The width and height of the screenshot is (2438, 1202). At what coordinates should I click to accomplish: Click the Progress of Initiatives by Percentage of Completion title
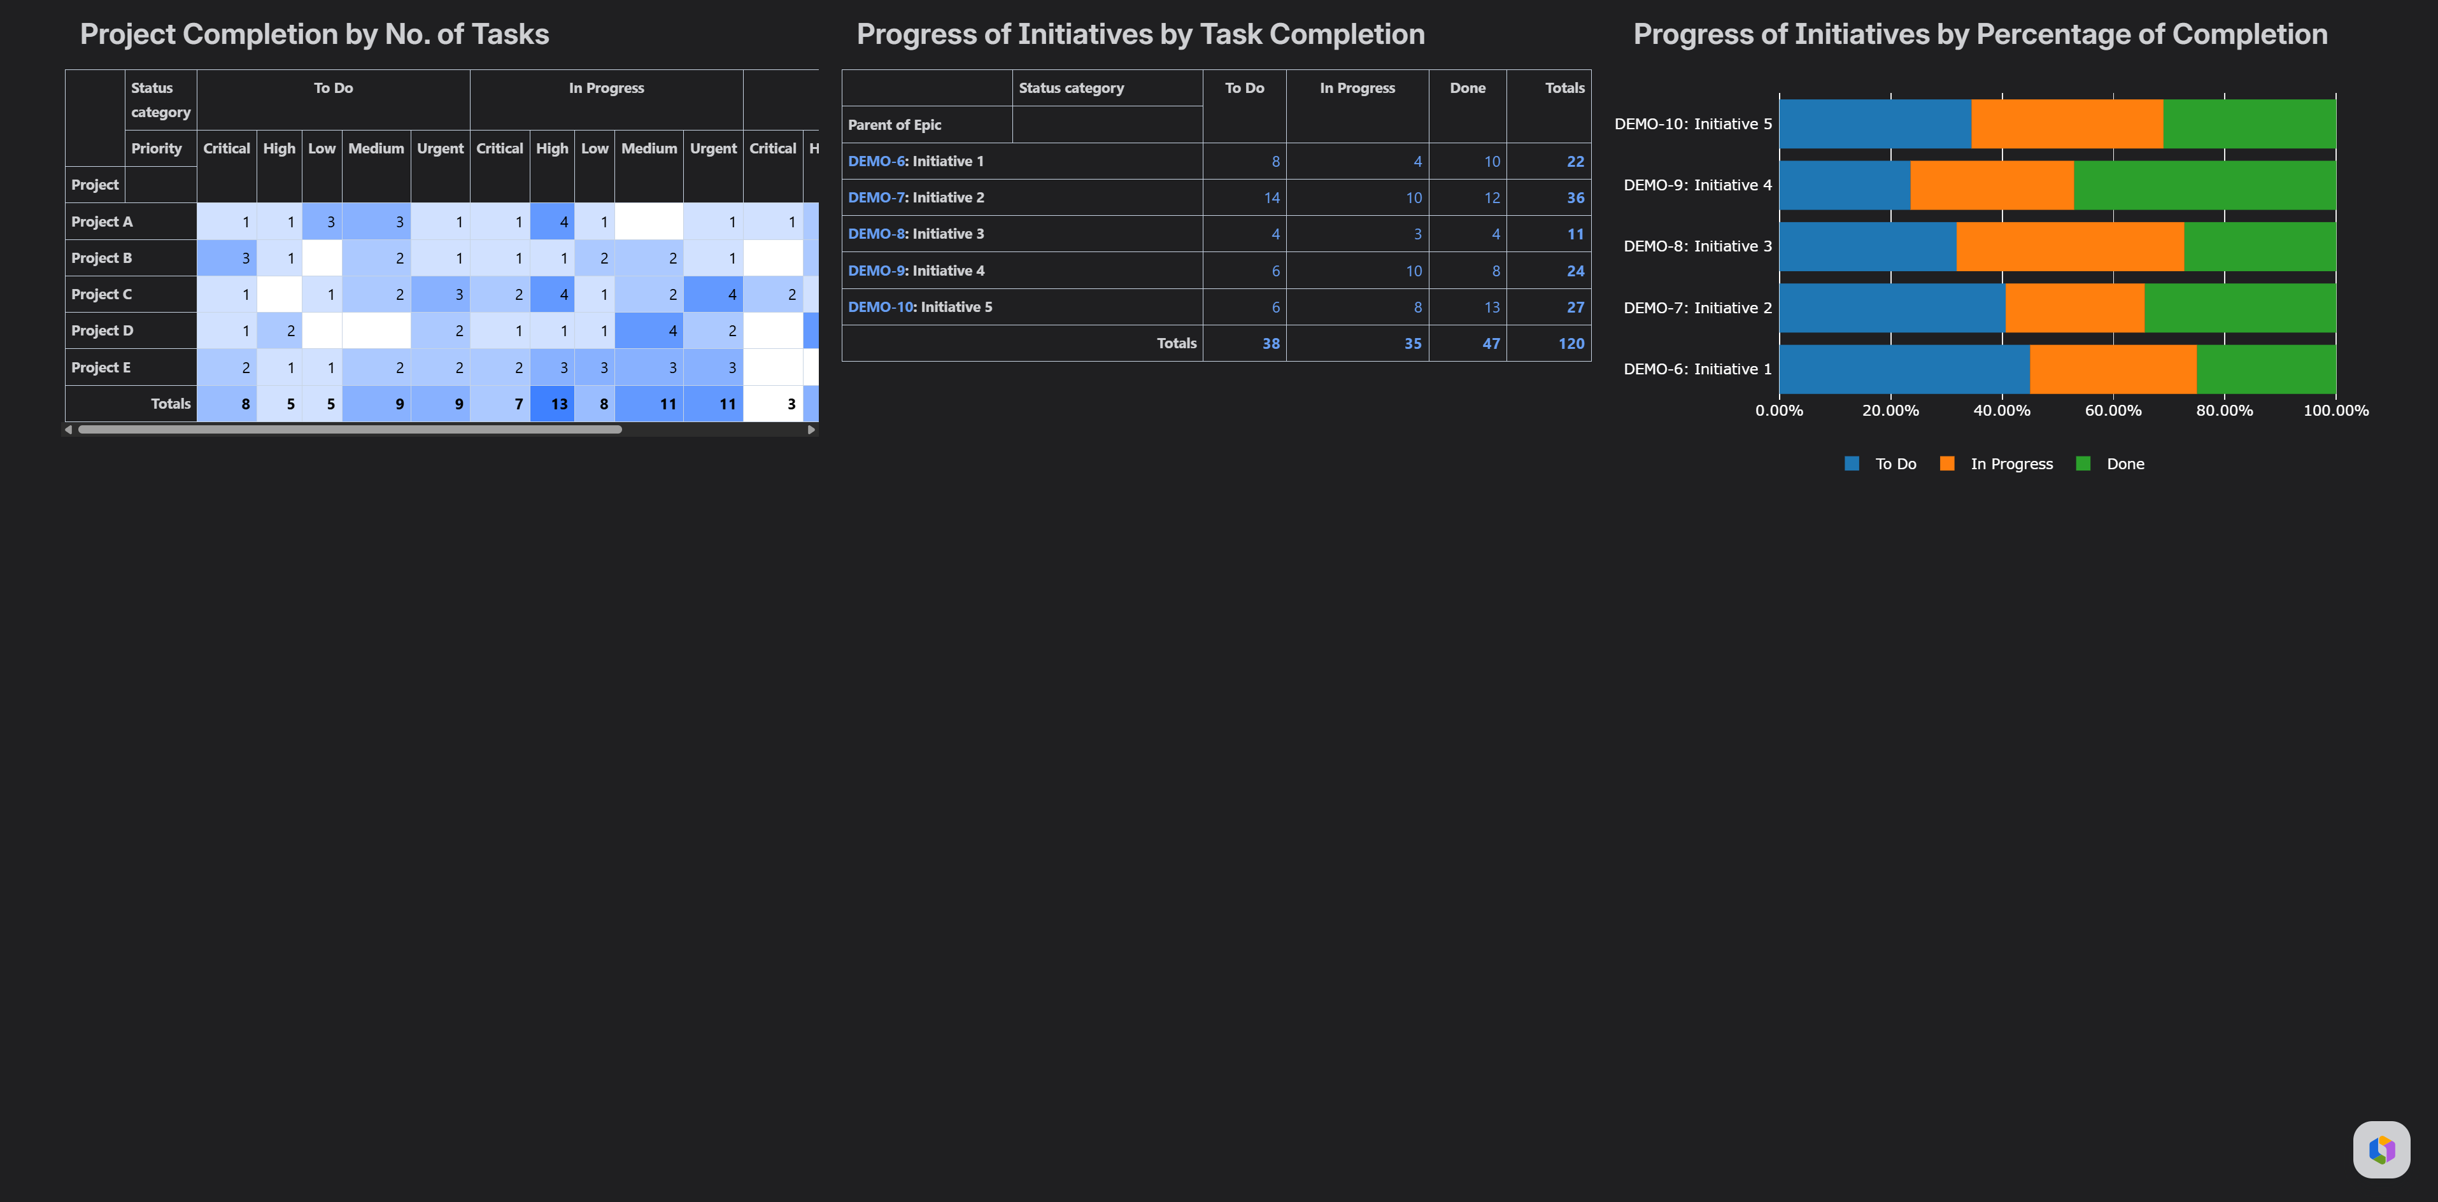(1980, 34)
